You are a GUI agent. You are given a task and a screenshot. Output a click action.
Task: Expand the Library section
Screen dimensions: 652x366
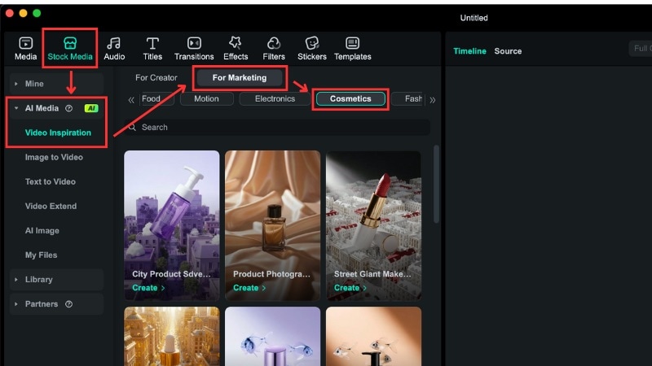(x=15, y=280)
